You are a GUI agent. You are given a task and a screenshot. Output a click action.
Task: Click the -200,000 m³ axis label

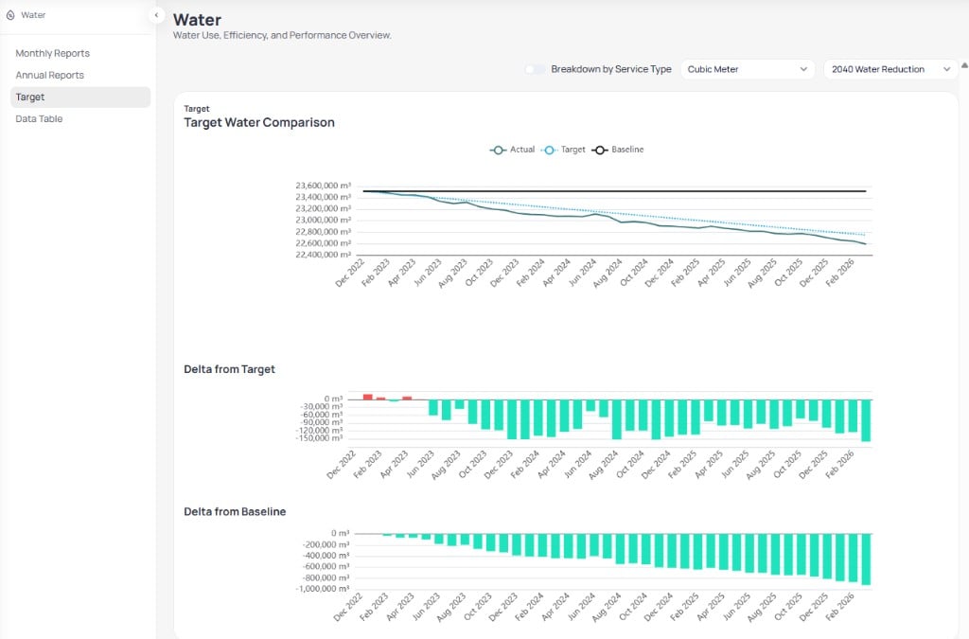tap(326, 544)
